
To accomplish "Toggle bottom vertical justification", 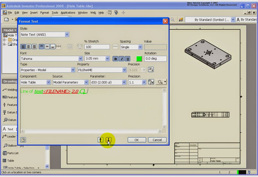I will point(53,47).
